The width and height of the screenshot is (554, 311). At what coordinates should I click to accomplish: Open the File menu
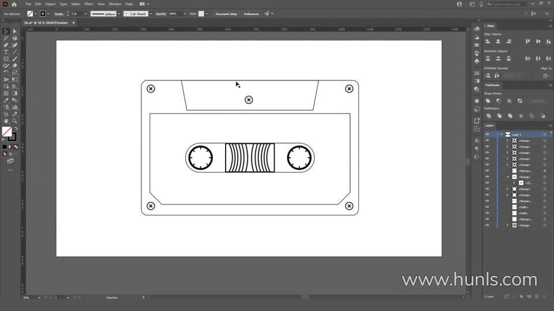(x=28, y=4)
